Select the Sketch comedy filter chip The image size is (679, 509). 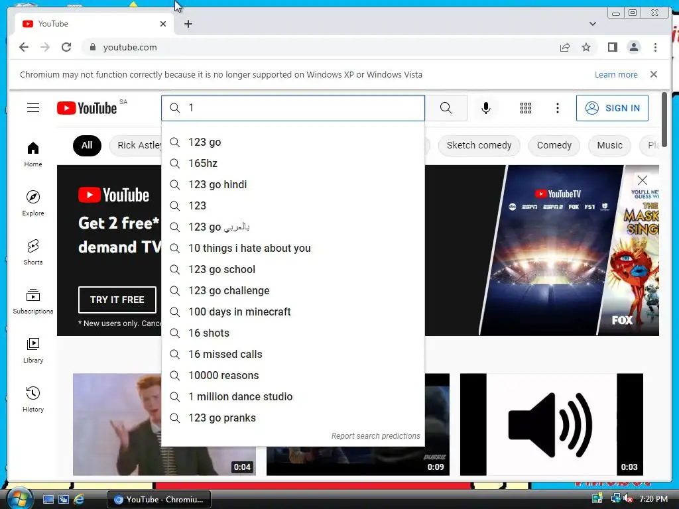tap(479, 145)
